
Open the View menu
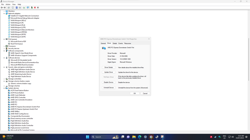[x=14, y=4]
